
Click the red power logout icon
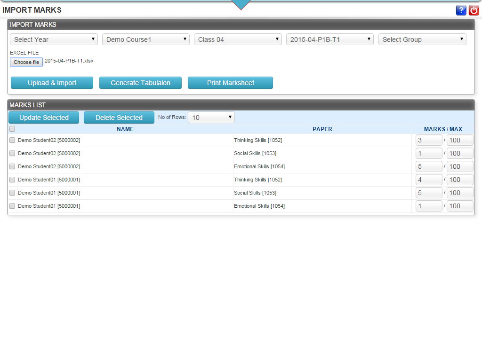[474, 10]
